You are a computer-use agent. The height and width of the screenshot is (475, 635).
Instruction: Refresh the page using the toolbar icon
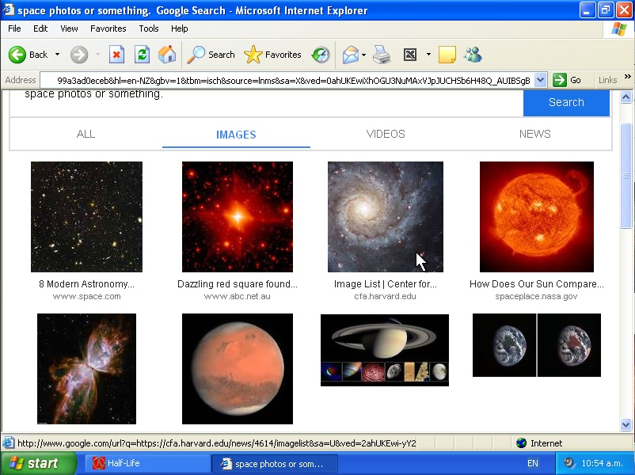142,55
